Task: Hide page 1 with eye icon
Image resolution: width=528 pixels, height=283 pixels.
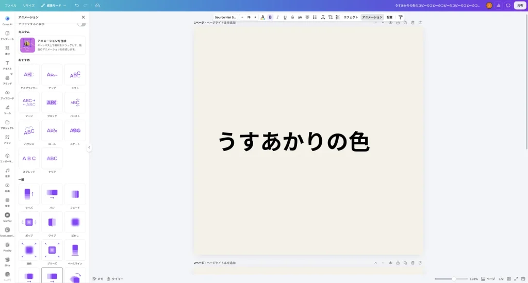Action: pos(390,23)
